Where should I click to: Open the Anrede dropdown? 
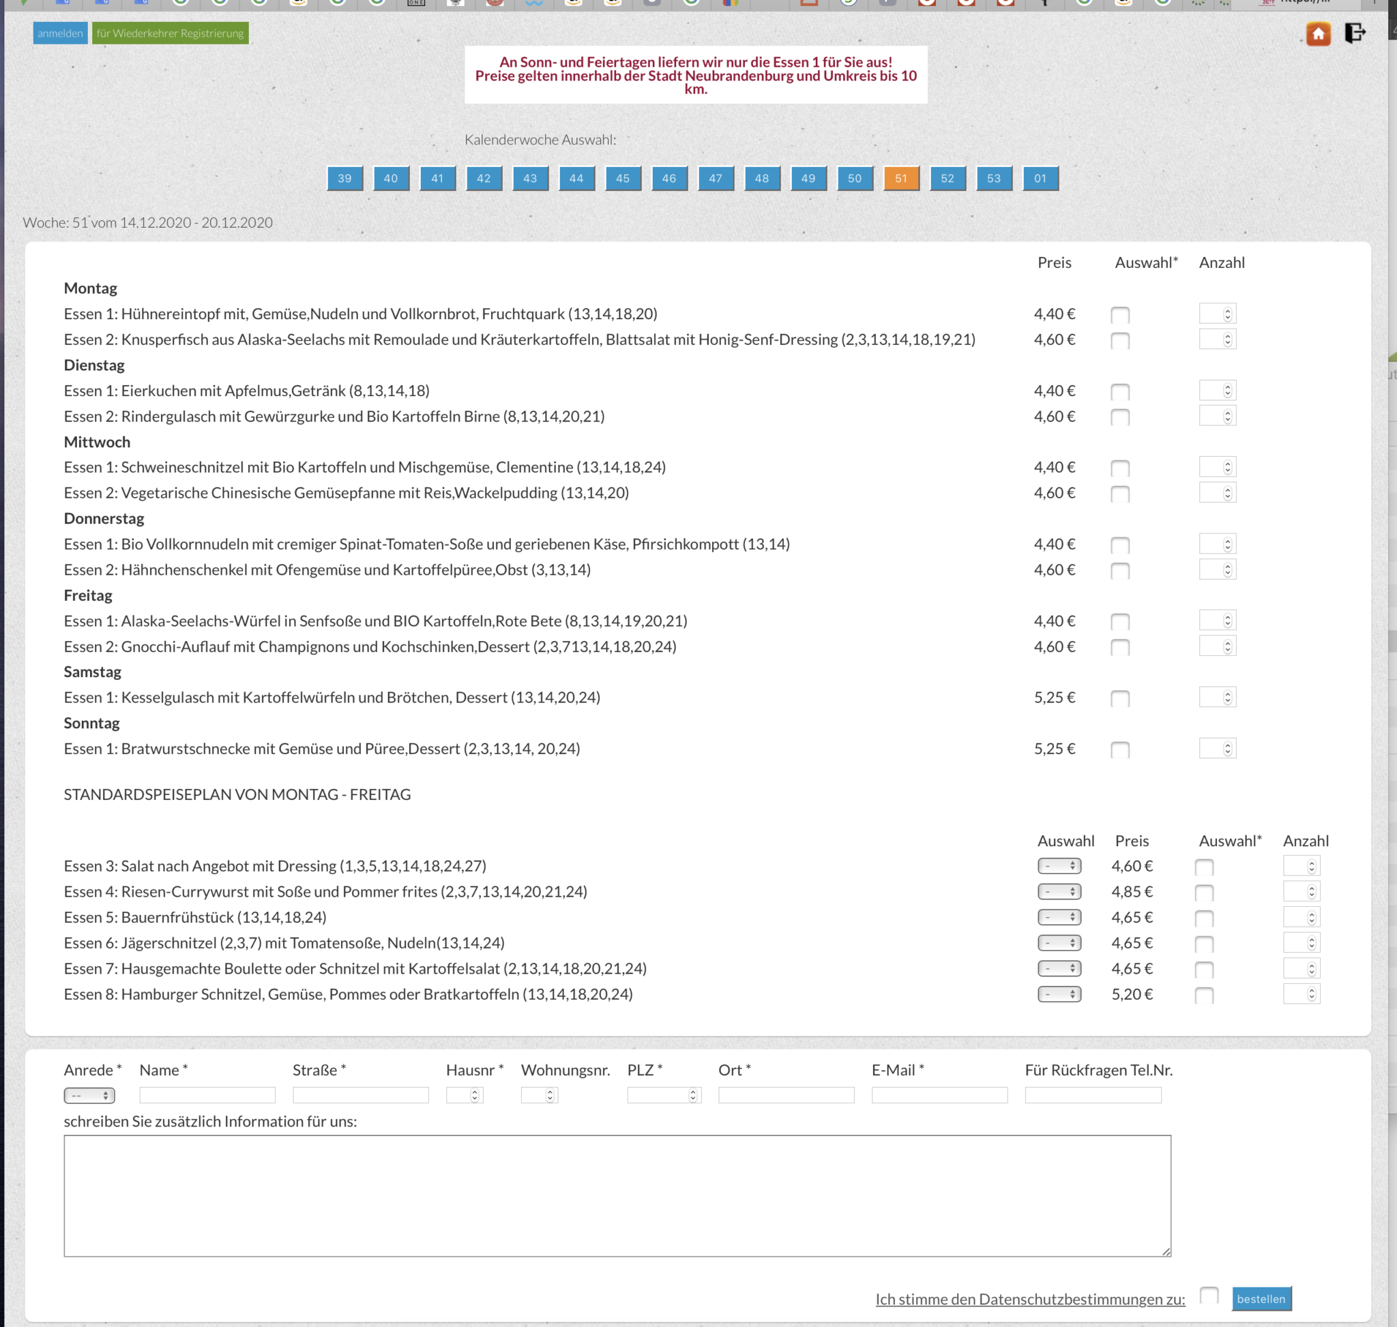pyautogui.click(x=89, y=1095)
